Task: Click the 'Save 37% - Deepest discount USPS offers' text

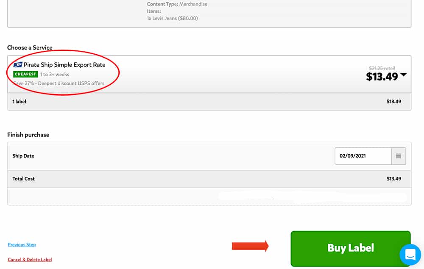Action: [x=59, y=83]
